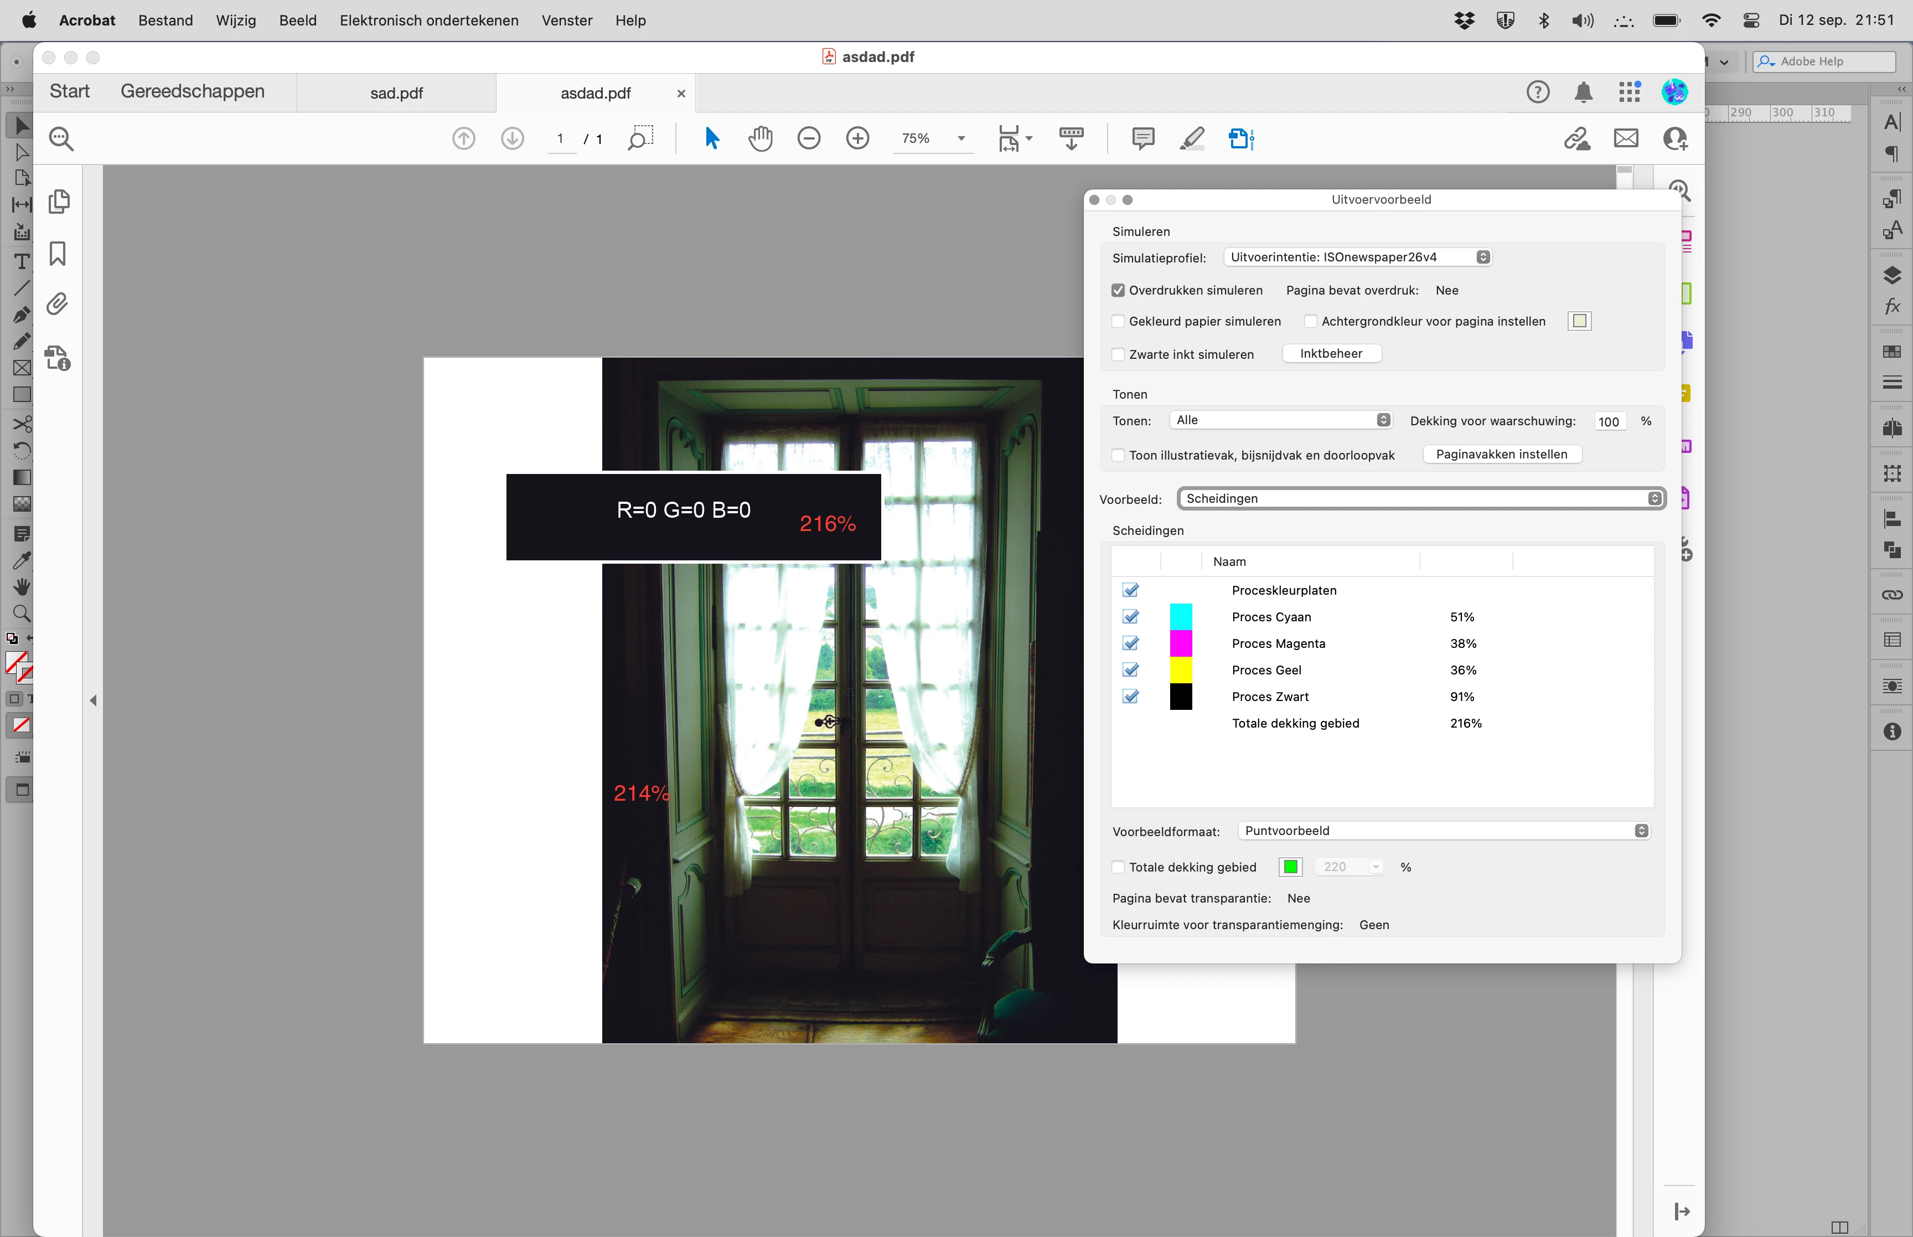
Task: Click the add comment speech bubble icon
Action: (x=1142, y=139)
